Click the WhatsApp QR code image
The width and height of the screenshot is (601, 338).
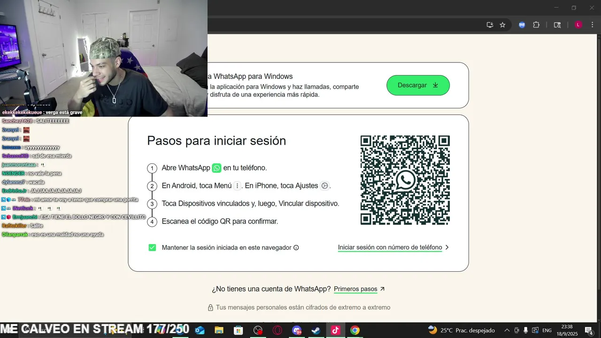pyautogui.click(x=405, y=180)
